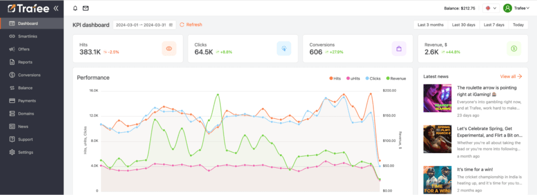This screenshot has width=537, height=195.
Task: Expand the Trafee account menu
Action: [522, 8]
